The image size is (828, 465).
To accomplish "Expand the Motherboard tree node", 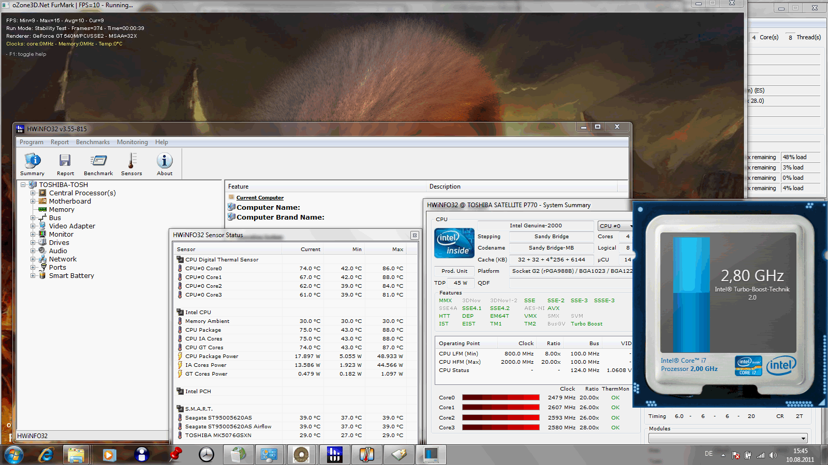I will pos(33,201).
